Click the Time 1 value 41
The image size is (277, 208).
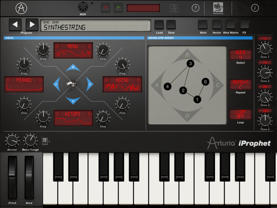tap(265, 38)
